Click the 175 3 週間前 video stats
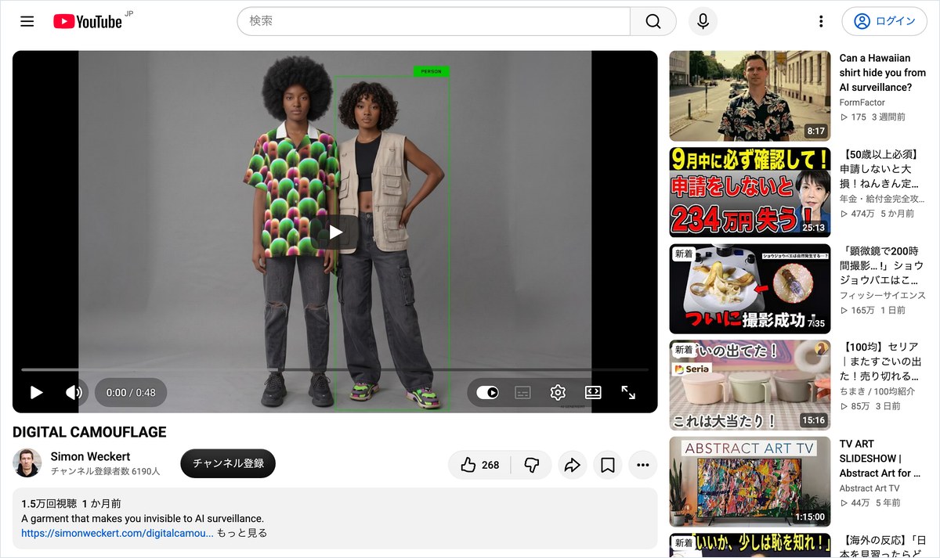Image resolution: width=940 pixels, height=558 pixels. [x=873, y=117]
